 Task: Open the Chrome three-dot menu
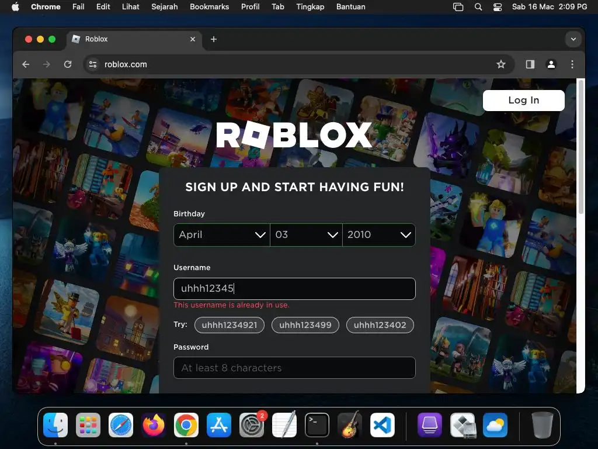(572, 64)
